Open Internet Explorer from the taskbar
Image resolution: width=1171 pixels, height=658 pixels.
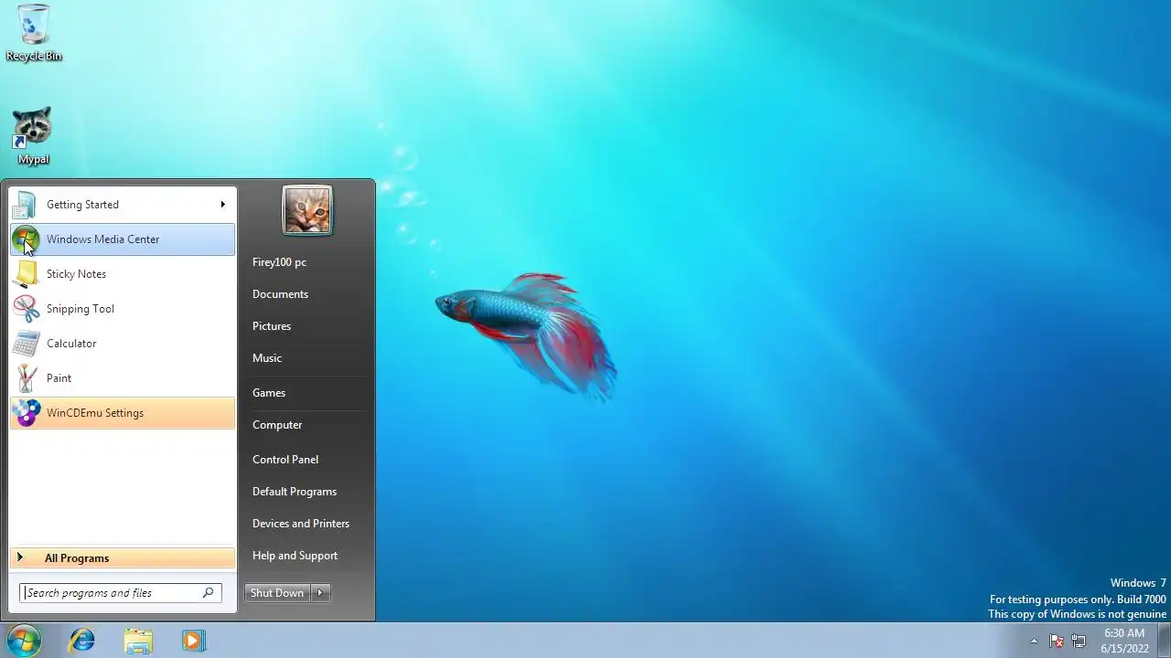pos(82,641)
